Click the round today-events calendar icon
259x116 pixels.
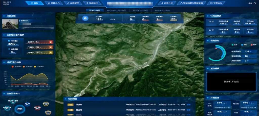85,18
